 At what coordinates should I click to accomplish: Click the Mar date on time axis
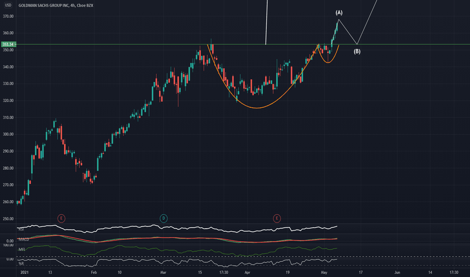[x=163, y=272]
